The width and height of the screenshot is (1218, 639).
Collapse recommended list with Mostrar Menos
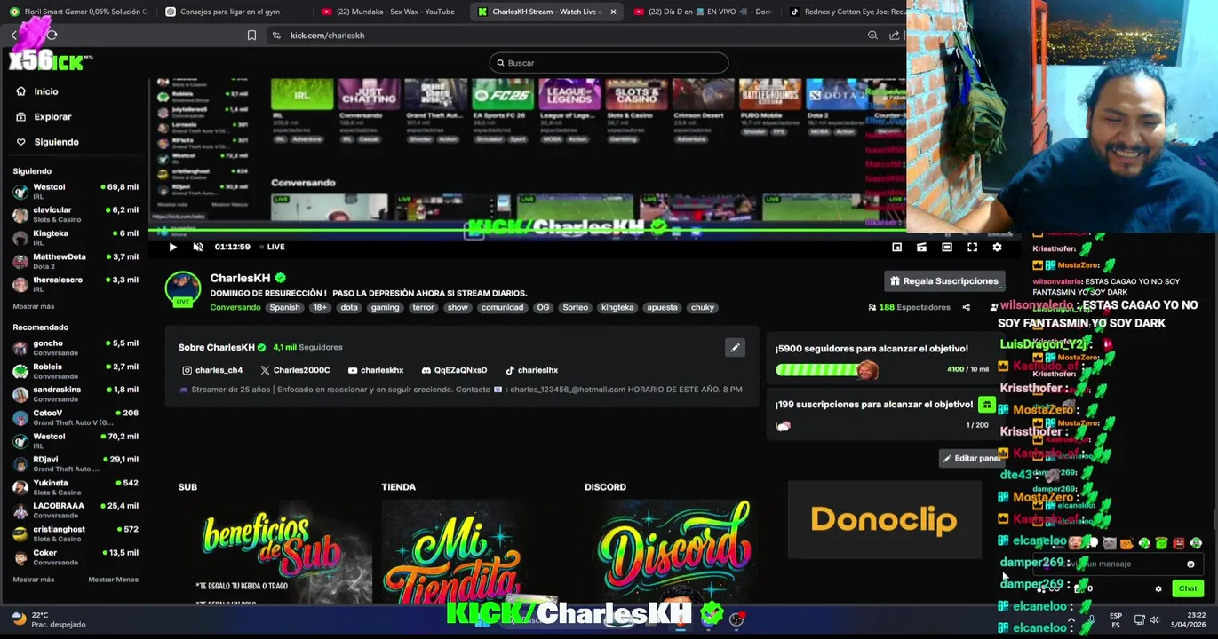pos(113,580)
